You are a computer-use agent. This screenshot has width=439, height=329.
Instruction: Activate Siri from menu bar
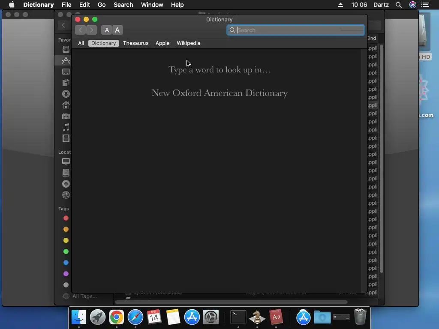[x=413, y=5]
